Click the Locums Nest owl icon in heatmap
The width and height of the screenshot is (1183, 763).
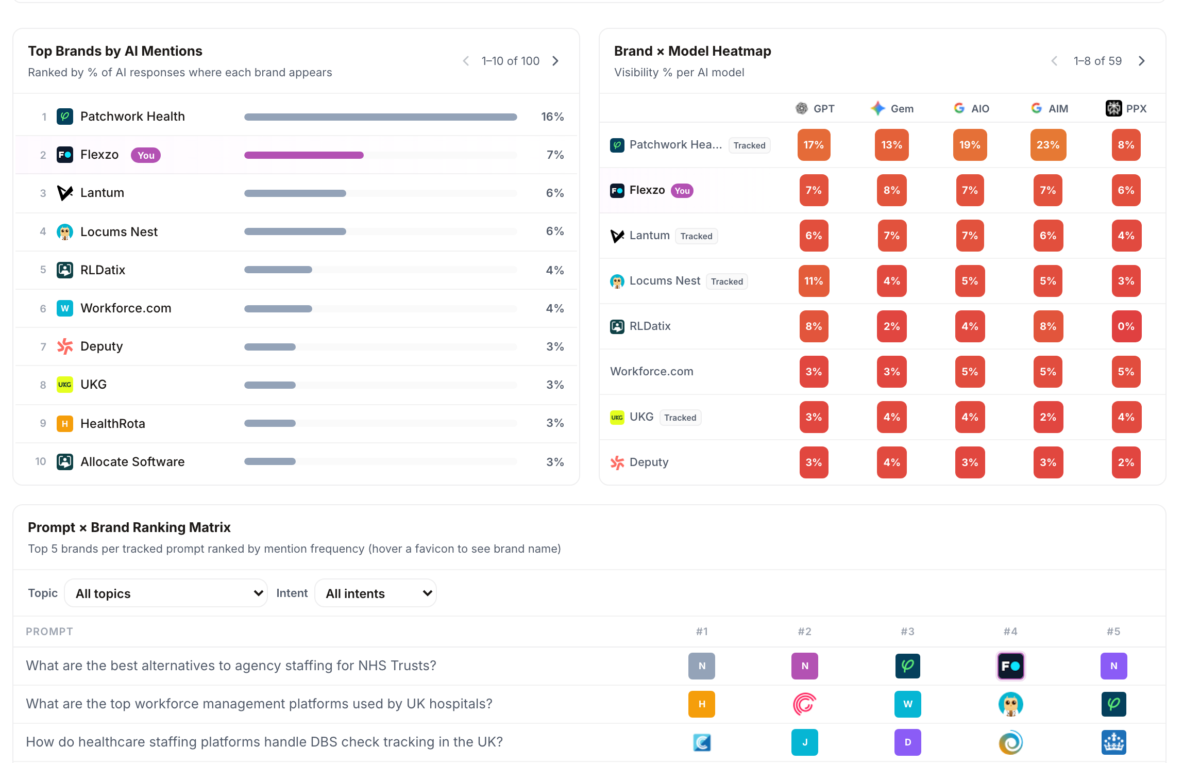click(617, 281)
